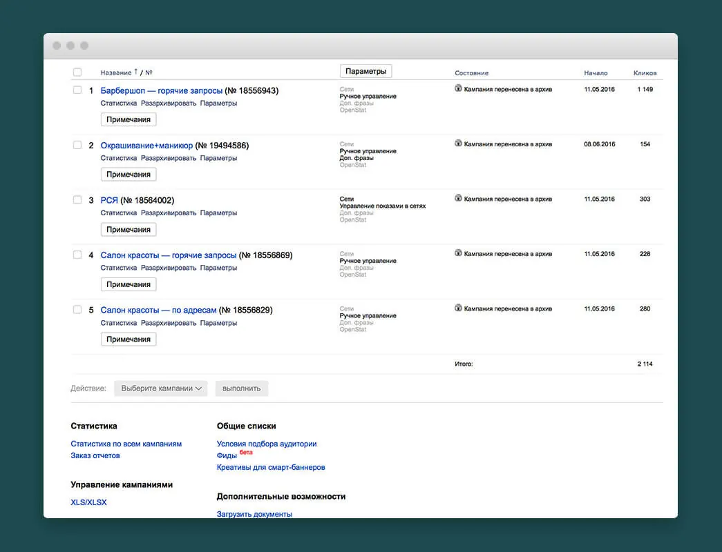Open the Фиды beta link

tap(227, 455)
